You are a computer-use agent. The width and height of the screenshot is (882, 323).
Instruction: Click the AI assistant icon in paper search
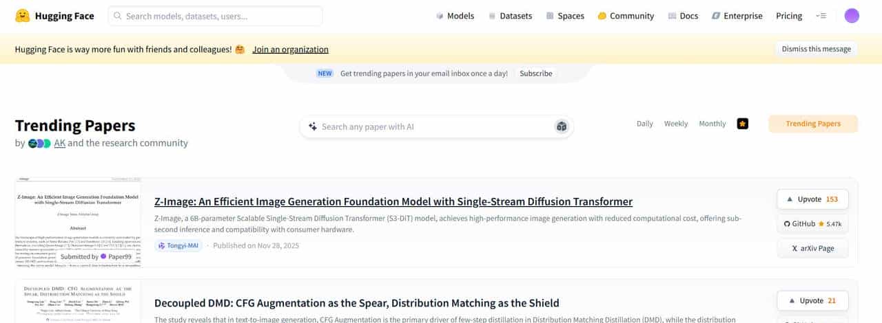click(562, 126)
